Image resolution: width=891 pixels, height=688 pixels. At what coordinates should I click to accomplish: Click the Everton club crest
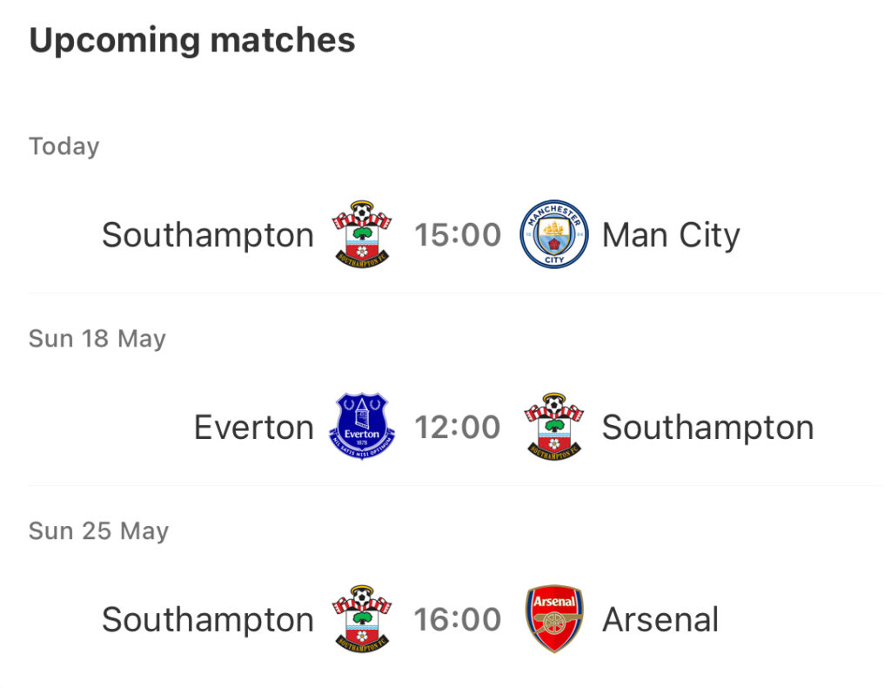362,427
